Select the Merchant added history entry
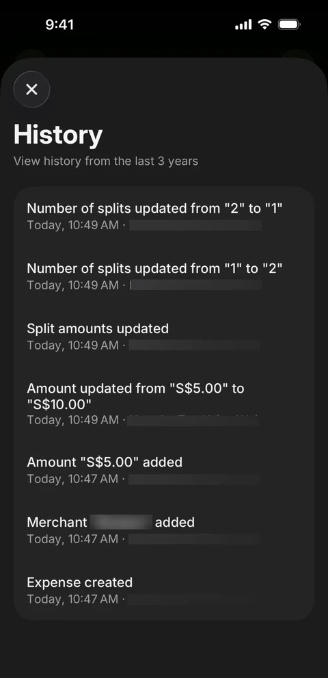 (x=164, y=530)
